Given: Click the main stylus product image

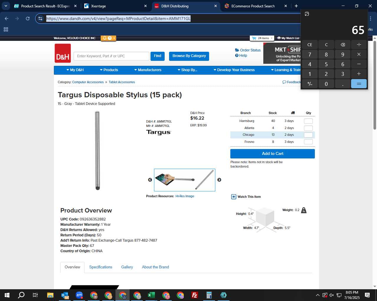Looking at the screenshot, I should click(97, 150).
